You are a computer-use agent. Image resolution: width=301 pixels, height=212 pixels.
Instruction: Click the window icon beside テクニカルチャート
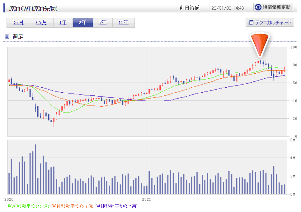[x=251, y=22]
